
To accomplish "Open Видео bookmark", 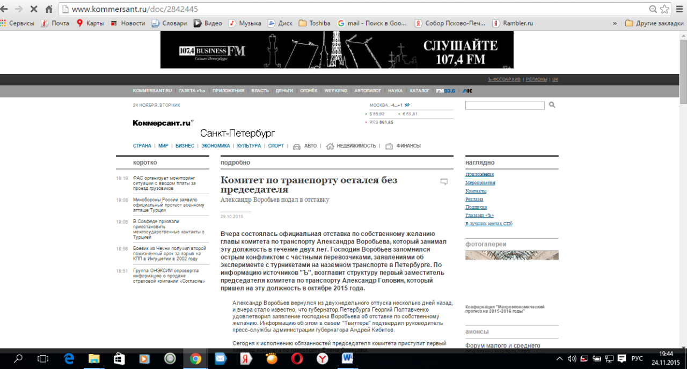I will pyautogui.click(x=208, y=23).
